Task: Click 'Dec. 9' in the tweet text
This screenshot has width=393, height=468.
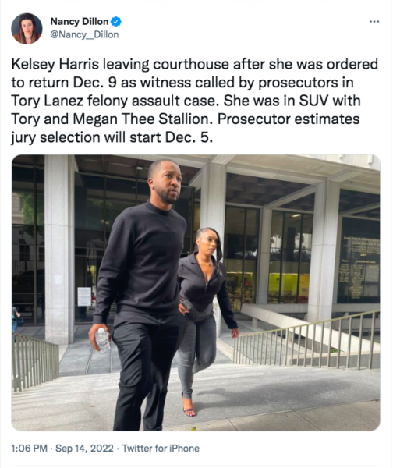Action: click(x=95, y=83)
